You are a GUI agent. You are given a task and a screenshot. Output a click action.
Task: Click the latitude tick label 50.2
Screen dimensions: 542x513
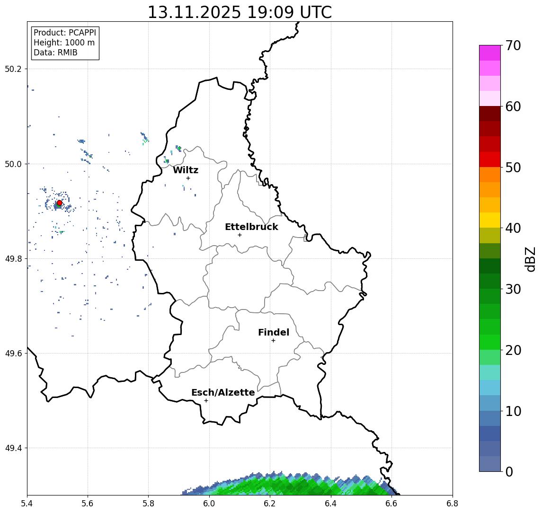click(13, 69)
